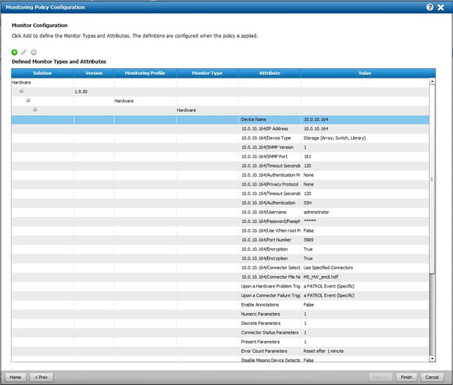Click the pencil Edit icon
Screen dimensions: 453x385
[24, 53]
